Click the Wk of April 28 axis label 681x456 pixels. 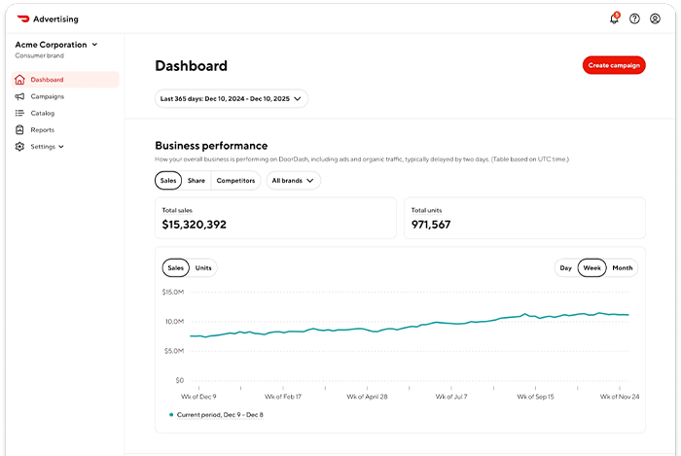click(367, 397)
